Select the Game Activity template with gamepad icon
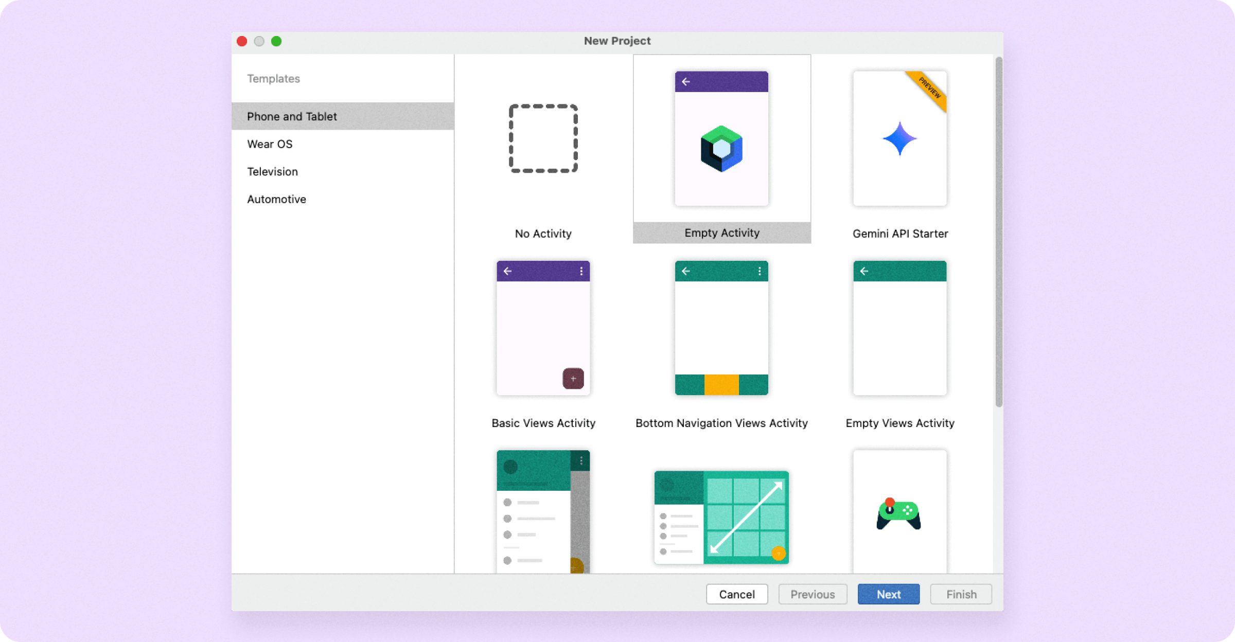 pyautogui.click(x=899, y=514)
